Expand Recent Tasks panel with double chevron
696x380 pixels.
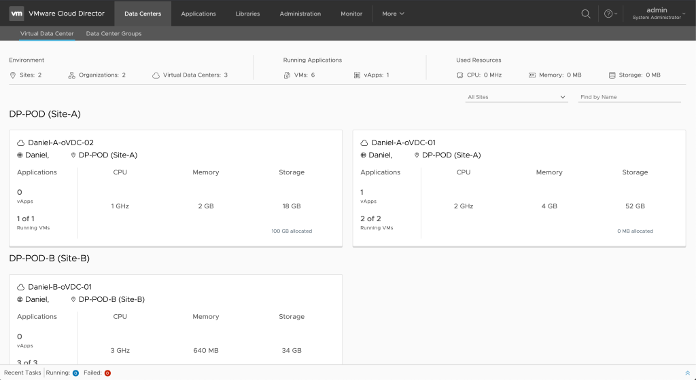[688, 373]
